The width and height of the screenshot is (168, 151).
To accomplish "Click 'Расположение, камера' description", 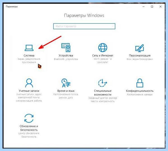I will (140, 95).
